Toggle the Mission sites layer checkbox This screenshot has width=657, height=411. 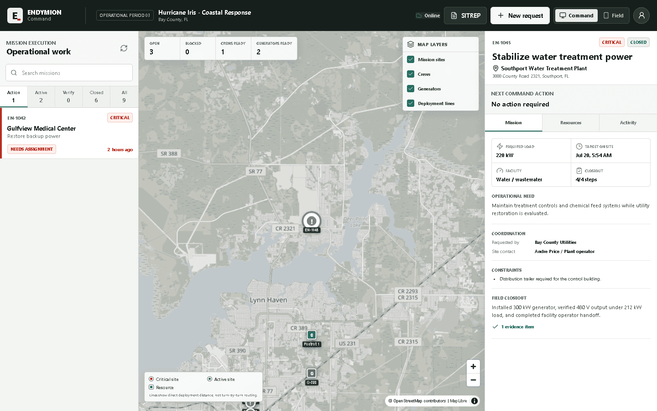pyautogui.click(x=411, y=59)
